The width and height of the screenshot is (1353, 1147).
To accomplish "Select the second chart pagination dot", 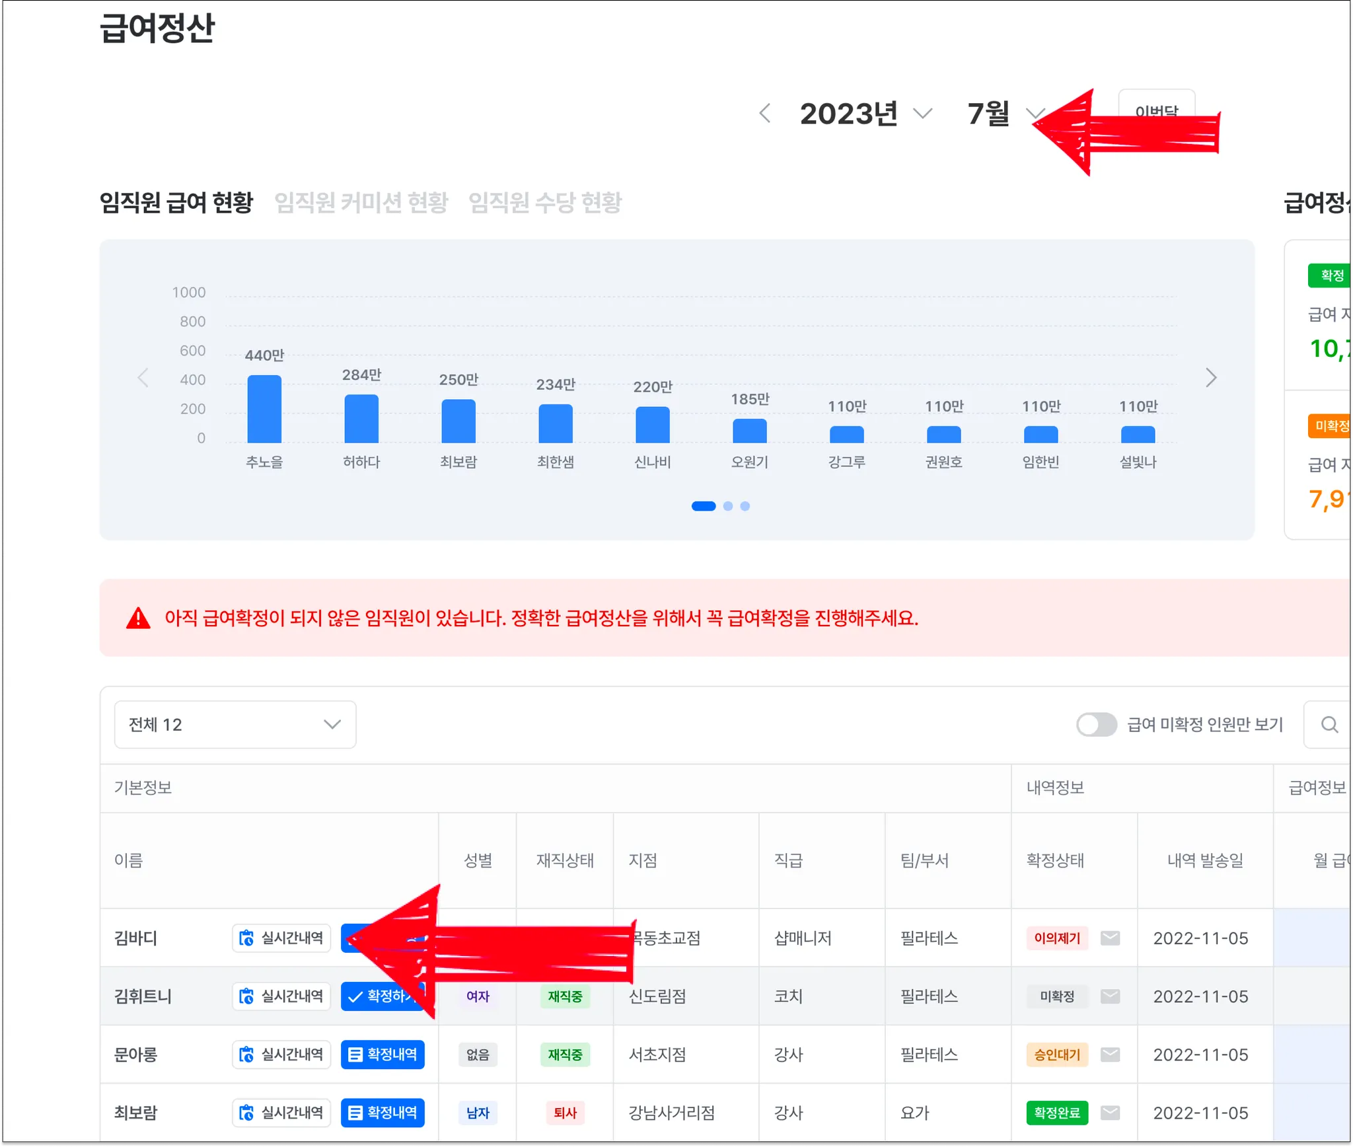I will click(x=728, y=506).
